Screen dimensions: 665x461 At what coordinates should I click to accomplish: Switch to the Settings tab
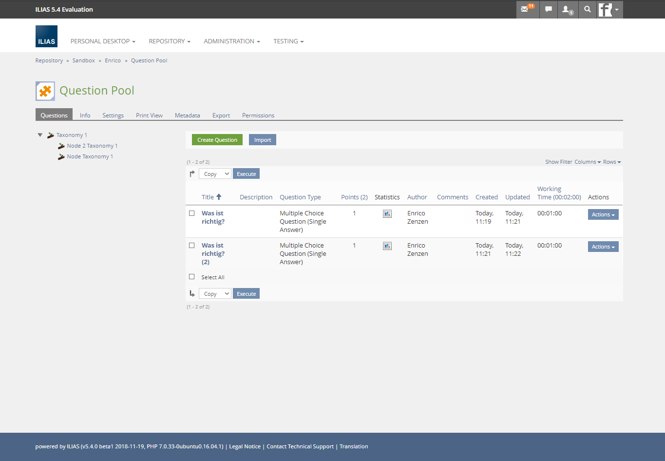click(x=113, y=115)
